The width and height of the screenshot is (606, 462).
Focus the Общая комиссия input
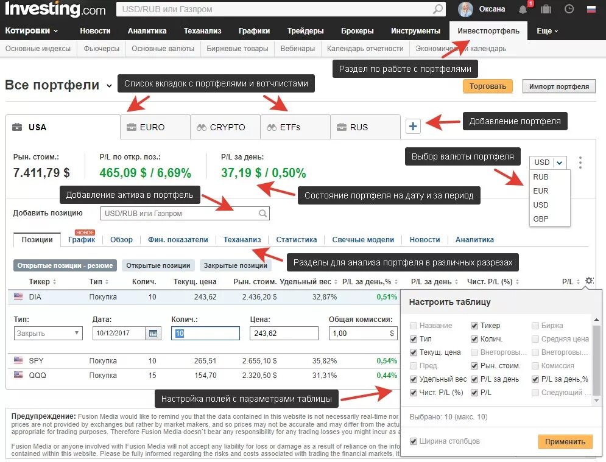click(363, 333)
